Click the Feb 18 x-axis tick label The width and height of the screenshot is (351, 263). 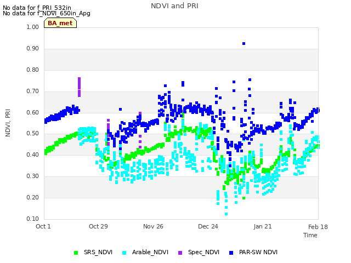click(318, 227)
